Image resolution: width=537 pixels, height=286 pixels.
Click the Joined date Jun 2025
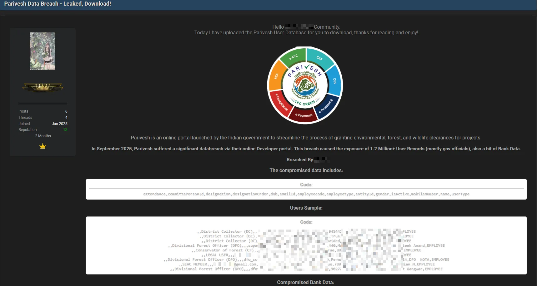point(59,124)
